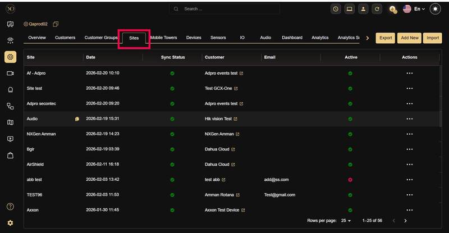
Task: Click the Test@gmail.com email cell
Action: 280,195
